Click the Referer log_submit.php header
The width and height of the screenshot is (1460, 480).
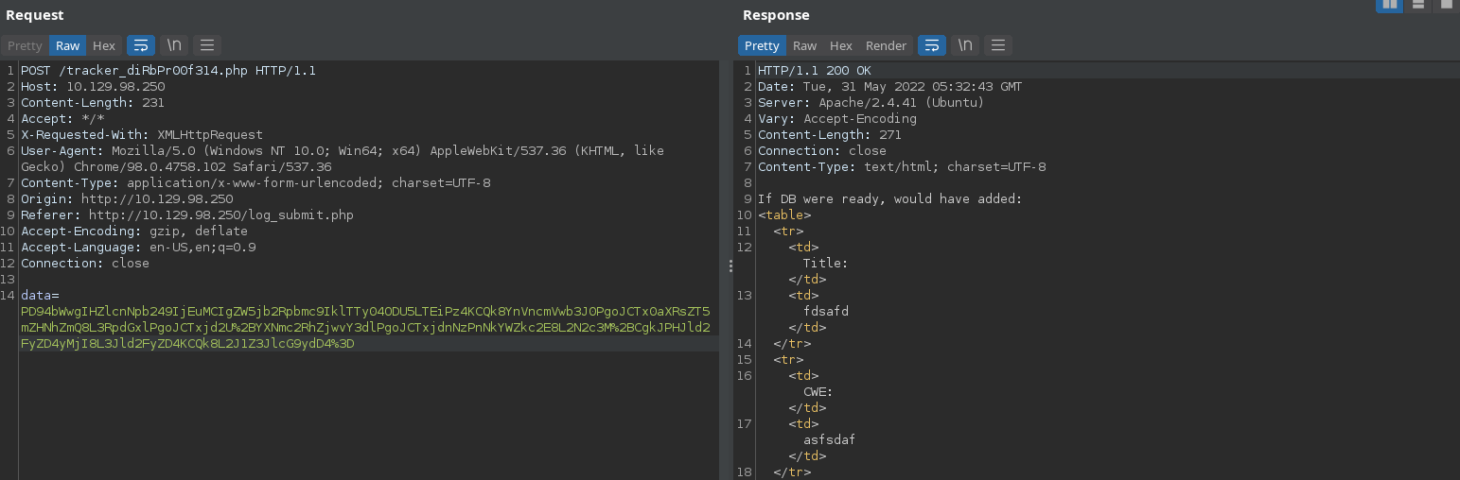click(x=187, y=215)
